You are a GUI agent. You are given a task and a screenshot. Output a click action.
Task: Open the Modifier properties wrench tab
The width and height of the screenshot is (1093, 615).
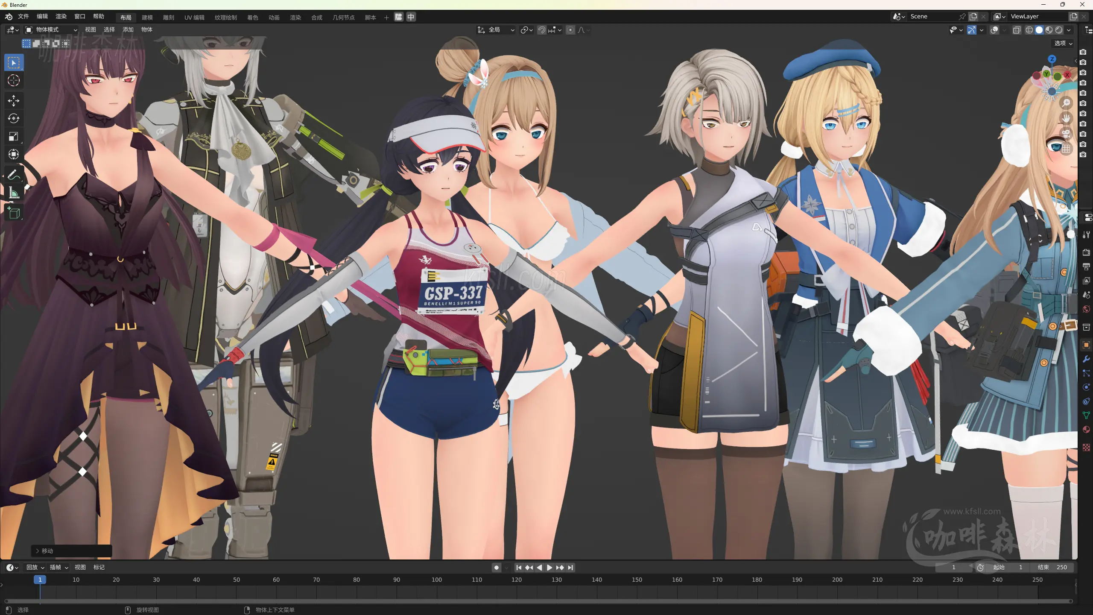pos(1087,360)
